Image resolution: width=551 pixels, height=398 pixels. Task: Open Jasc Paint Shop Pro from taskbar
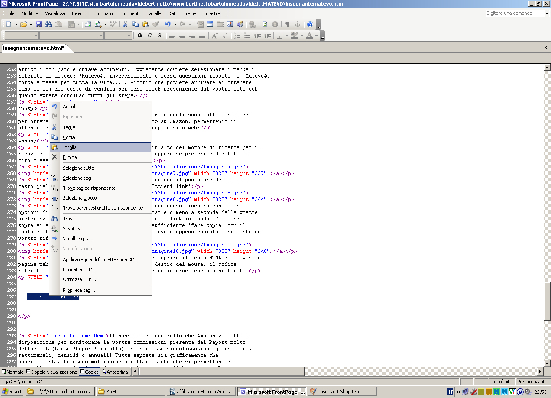(338, 392)
